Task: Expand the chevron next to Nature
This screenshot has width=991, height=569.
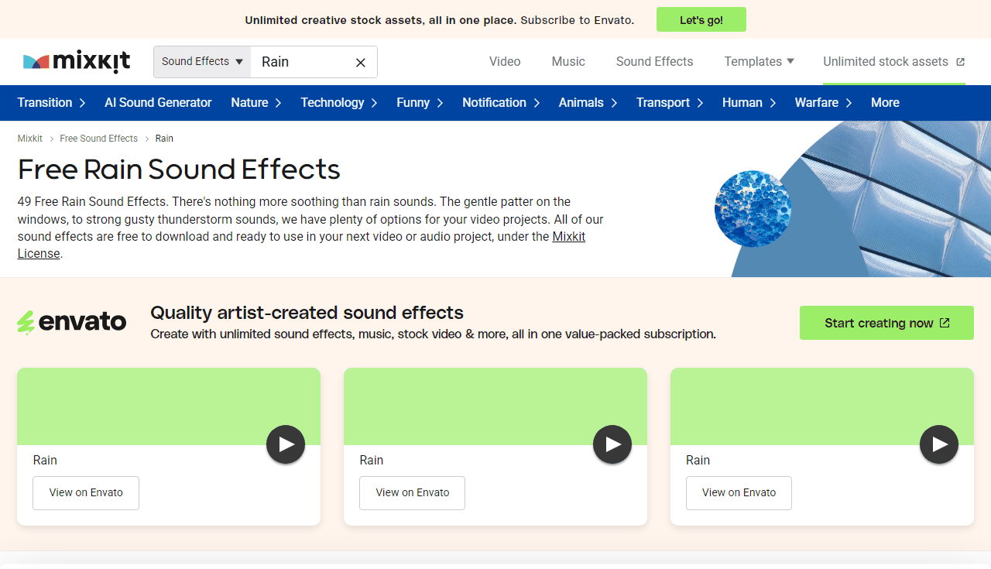Action: [278, 103]
